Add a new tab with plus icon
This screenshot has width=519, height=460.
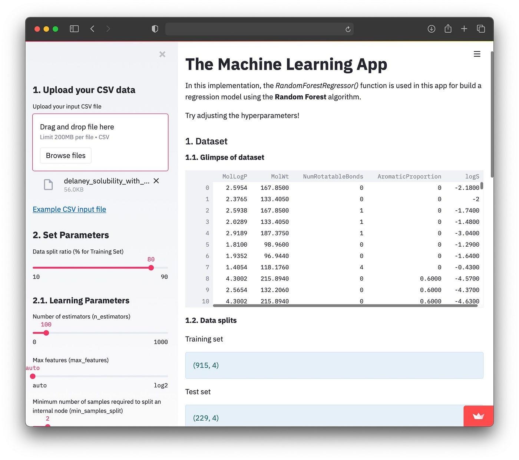tap(464, 29)
